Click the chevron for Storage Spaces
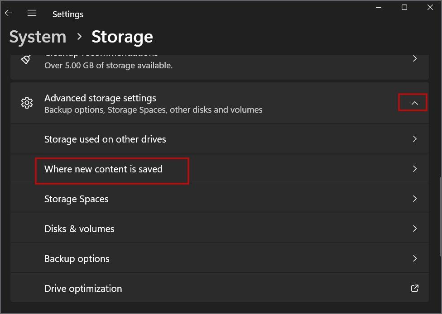 tap(415, 199)
